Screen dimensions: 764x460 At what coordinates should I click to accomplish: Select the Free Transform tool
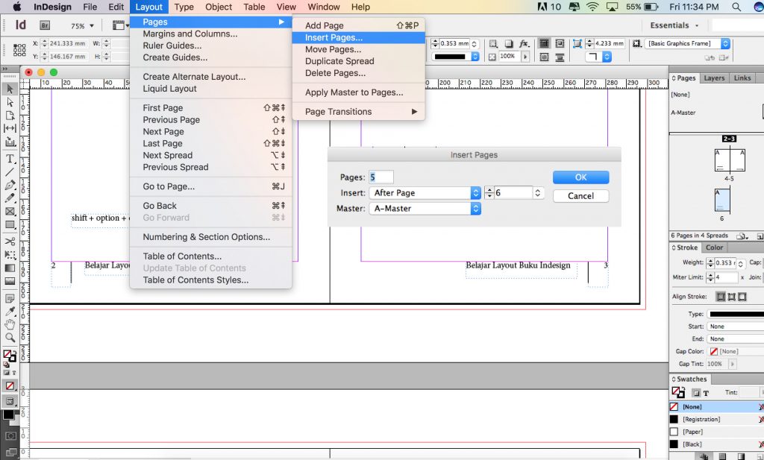click(x=10, y=254)
